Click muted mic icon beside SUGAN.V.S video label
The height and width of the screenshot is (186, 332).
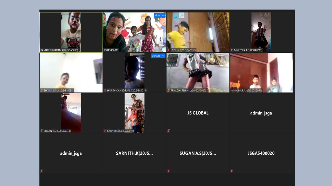[41, 131]
